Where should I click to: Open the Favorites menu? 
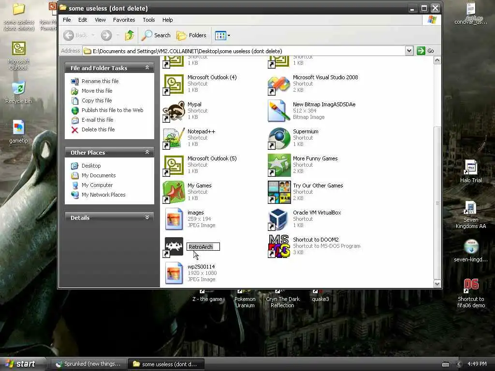124,20
